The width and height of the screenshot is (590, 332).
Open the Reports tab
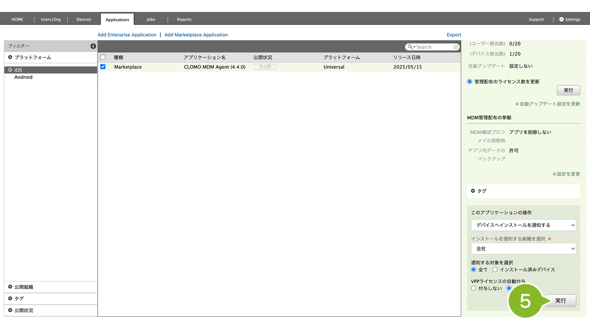pyautogui.click(x=184, y=19)
